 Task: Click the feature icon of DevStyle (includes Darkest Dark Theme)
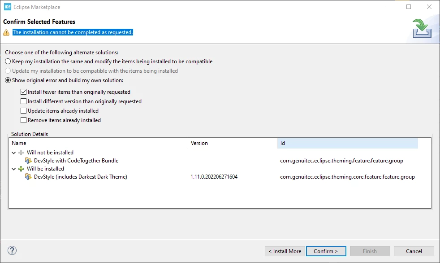[x=28, y=177]
